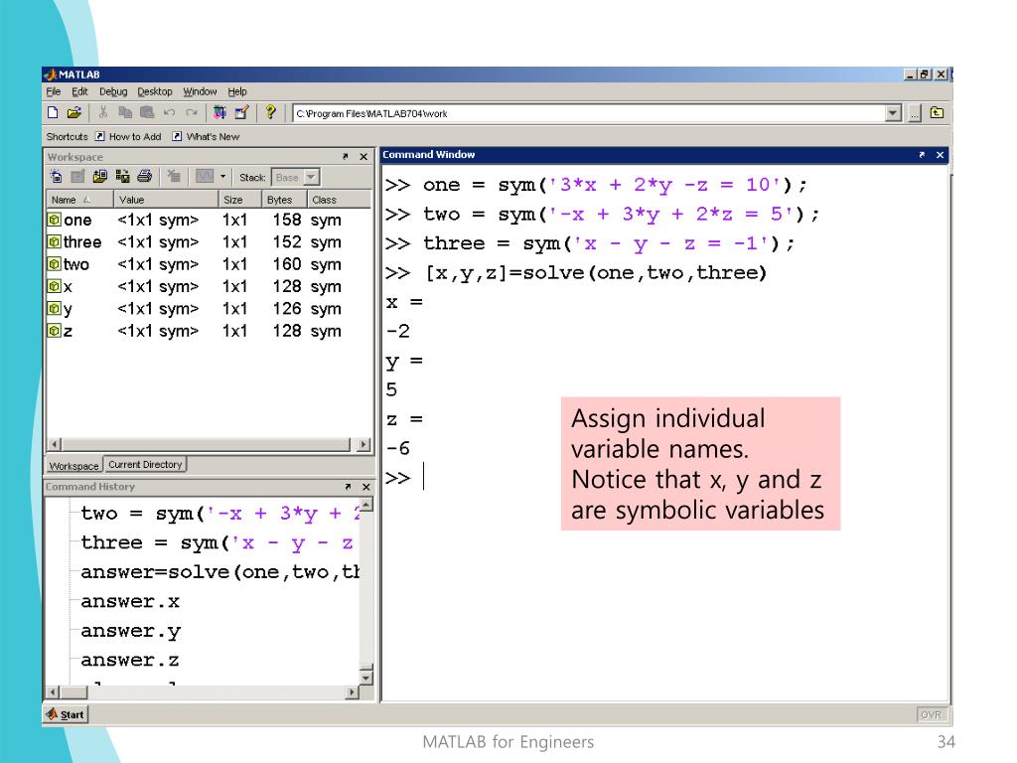The height and width of the screenshot is (763, 1017).
Task: Select variable three in Workspace list
Action: tap(81, 242)
